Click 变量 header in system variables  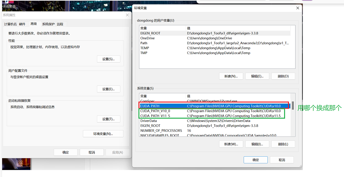click(x=163, y=96)
